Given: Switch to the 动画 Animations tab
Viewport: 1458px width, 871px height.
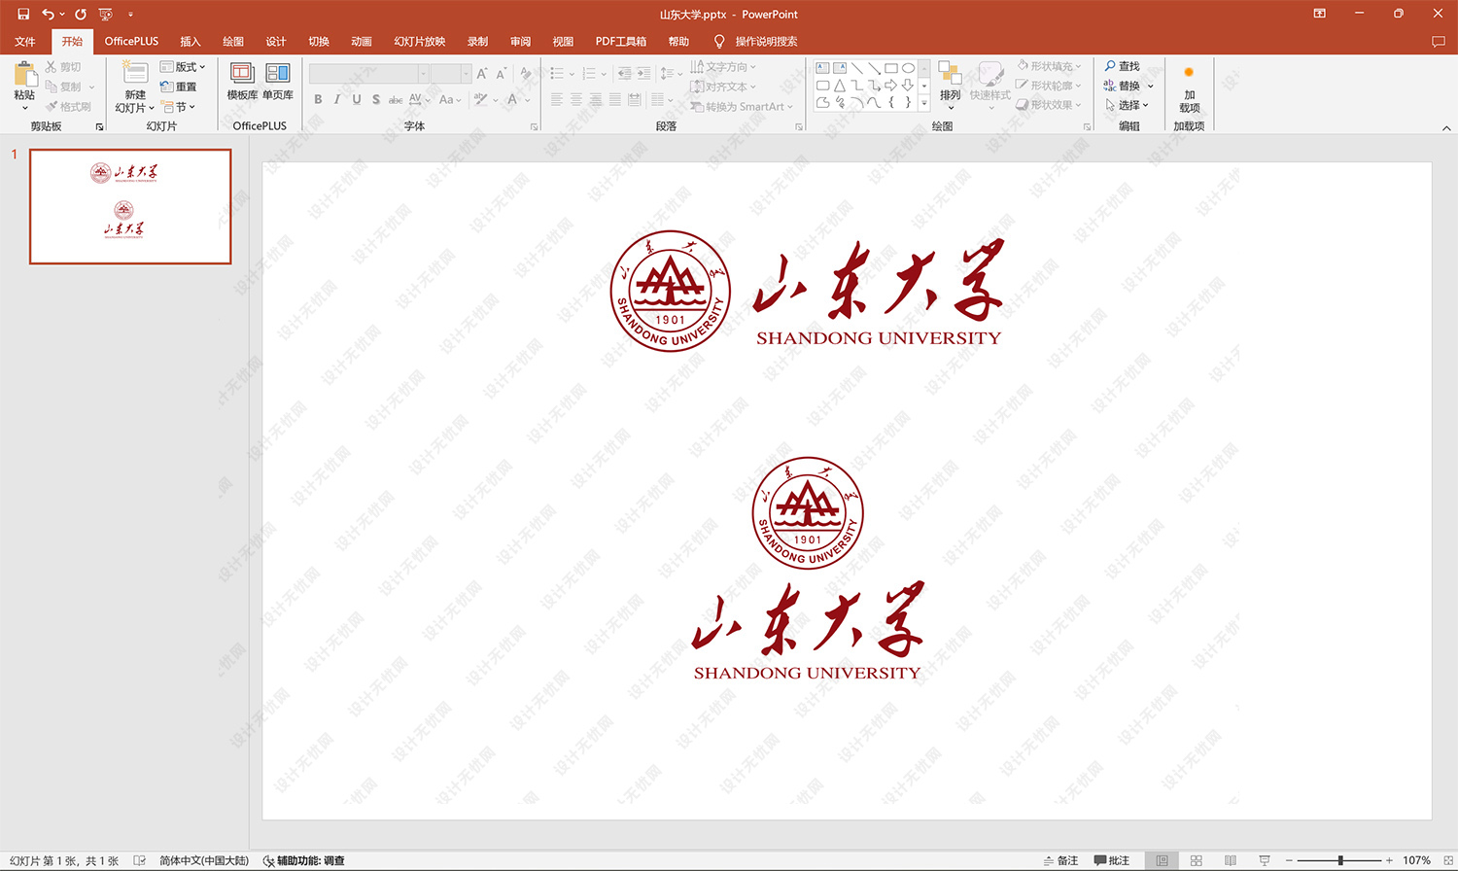Looking at the screenshot, I should (x=362, y=42).
